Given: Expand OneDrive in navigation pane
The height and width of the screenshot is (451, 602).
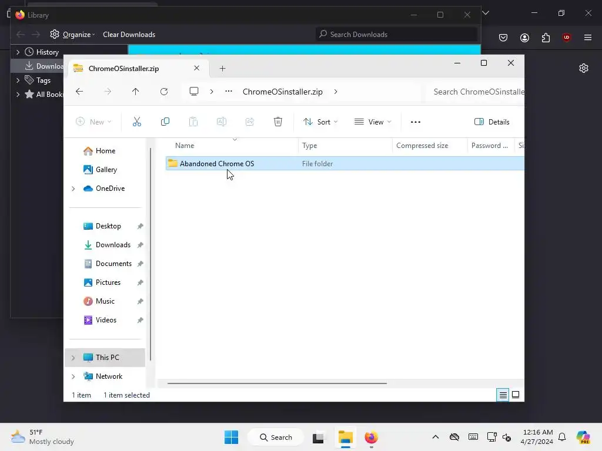Looking at the screenshot, I should [73, 189].
